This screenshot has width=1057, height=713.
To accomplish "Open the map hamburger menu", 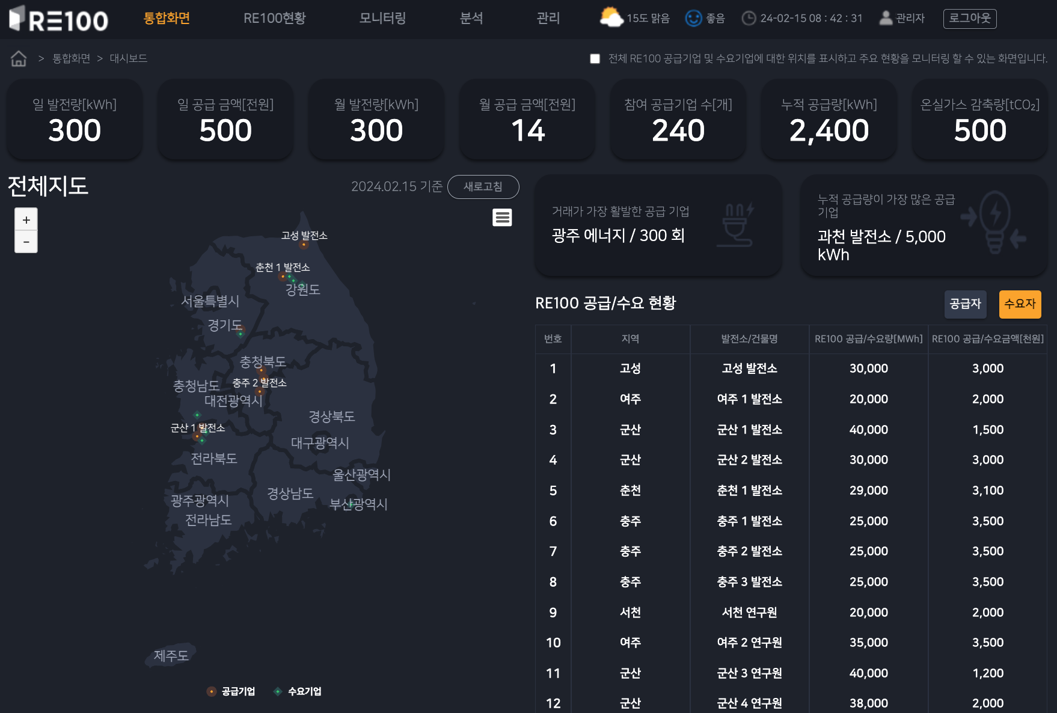I will coord(502,218).
